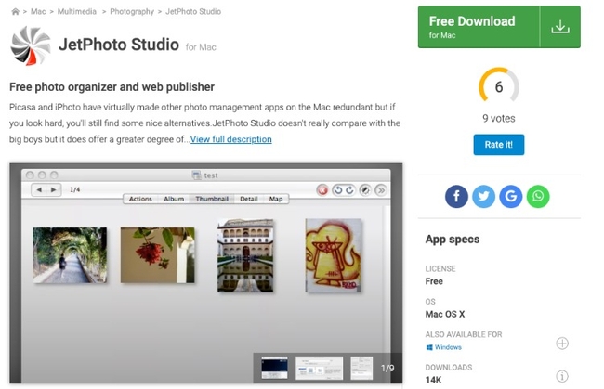
Task: Click the red delete icon in toolbar
Action: click(x=322, y=190)
